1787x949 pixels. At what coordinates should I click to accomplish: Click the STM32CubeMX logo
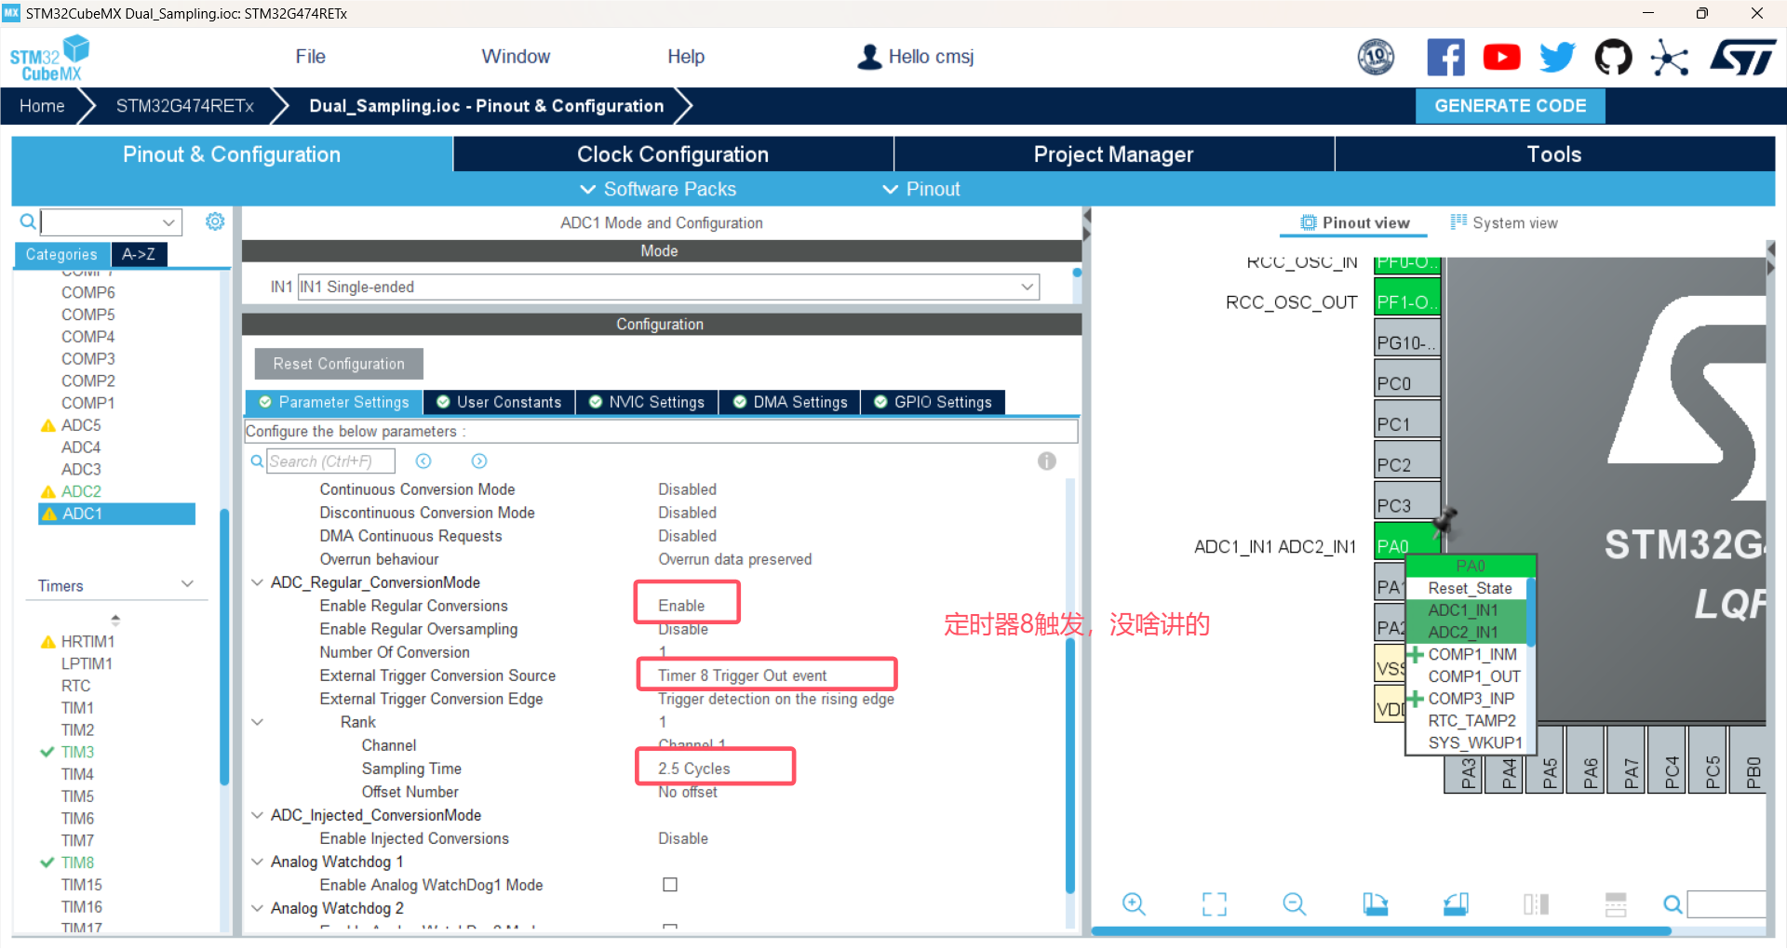[x=49, y=59]
